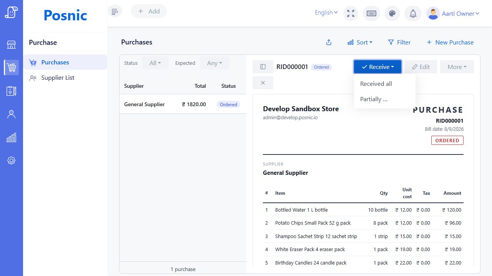Click the Total column header
Viewport: 492px width, 276px height.
[200, 86]
